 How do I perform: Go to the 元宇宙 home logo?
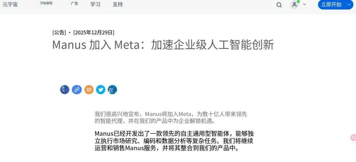coord(10,4)
